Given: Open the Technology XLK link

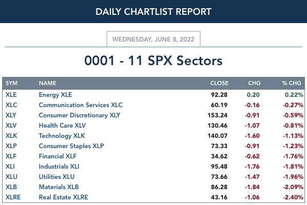Looking at the screenshot, I should [x=62, y=136].
